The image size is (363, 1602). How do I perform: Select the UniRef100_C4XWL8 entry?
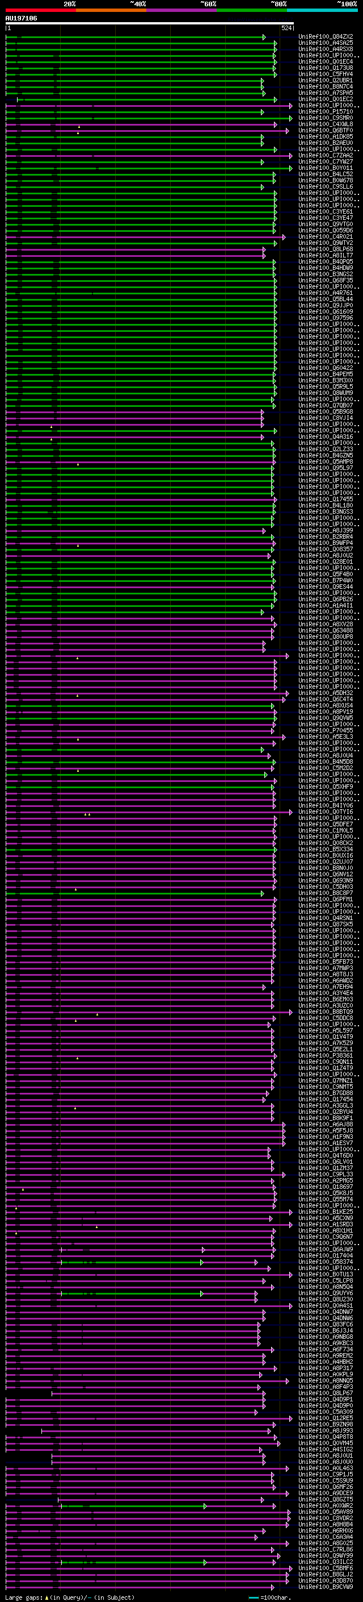pyautogui.click(x=326, y=124)
